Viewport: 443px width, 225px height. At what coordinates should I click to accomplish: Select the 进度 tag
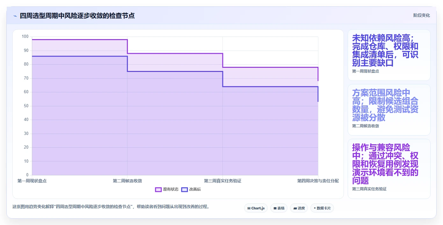click(299, 208)
